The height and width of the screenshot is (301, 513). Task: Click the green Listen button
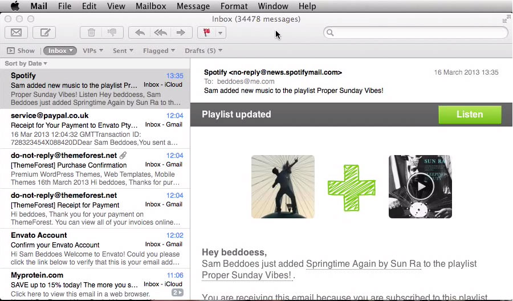[x=470, y=115]
